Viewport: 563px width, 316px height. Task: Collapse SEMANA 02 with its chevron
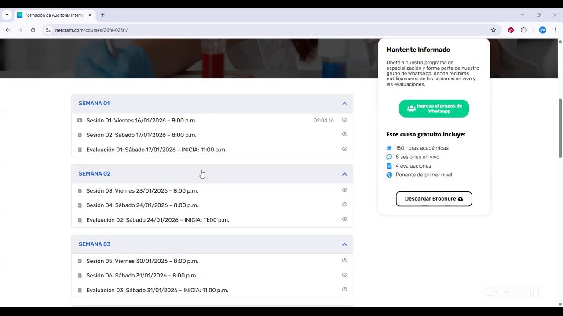click(x=344, y=174)
